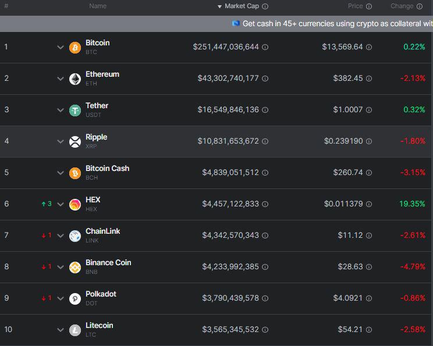Open the Ethereum coin name link
The width and height of the screenshot is (433, 346).
click(102, 74)
